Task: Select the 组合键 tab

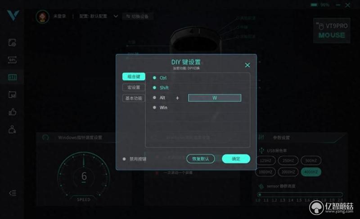Action: 134,76
